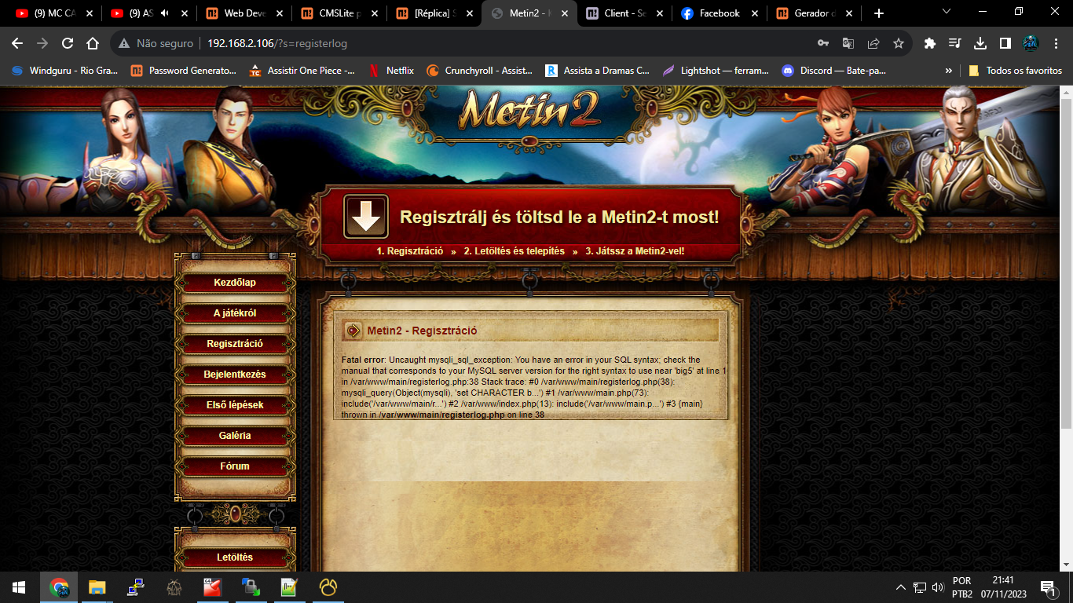This screenshot has width=1073, height=603.
Task: Open the media controls icon
Action: click(955, 44)
